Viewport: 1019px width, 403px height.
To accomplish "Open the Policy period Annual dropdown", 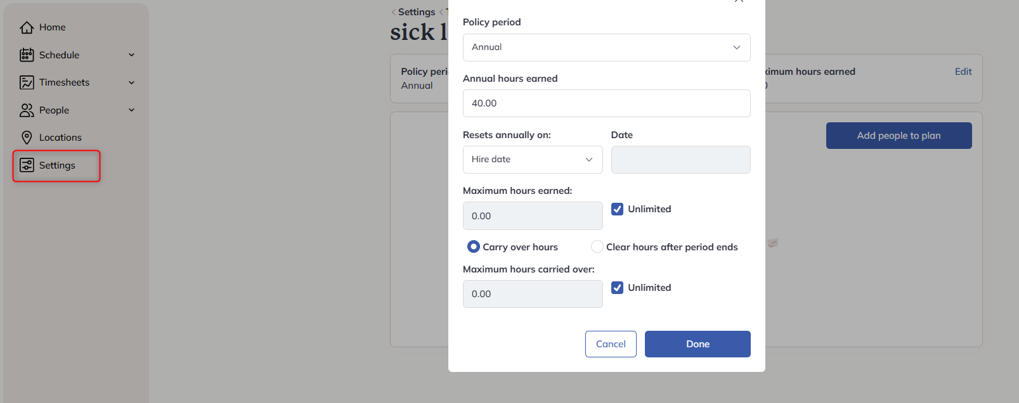I will coord(607,48).
